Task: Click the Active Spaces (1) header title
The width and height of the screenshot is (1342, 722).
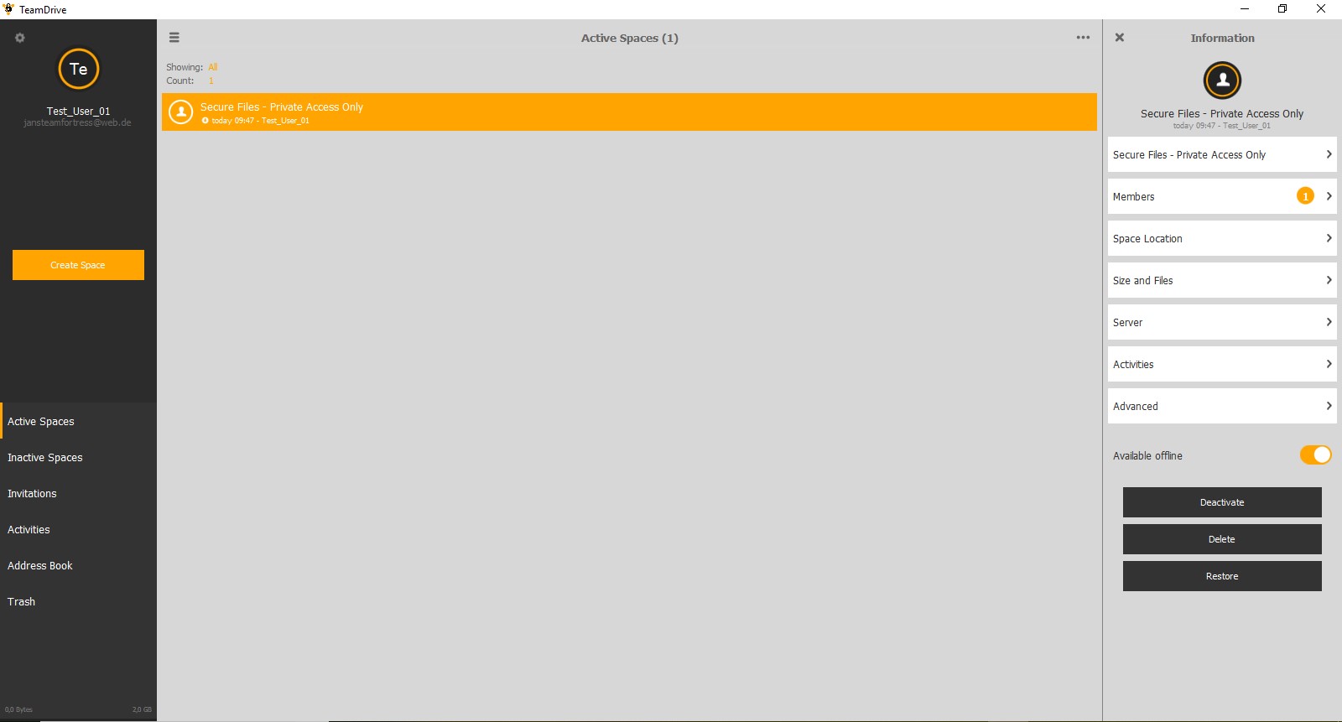Action: point(629,38)
